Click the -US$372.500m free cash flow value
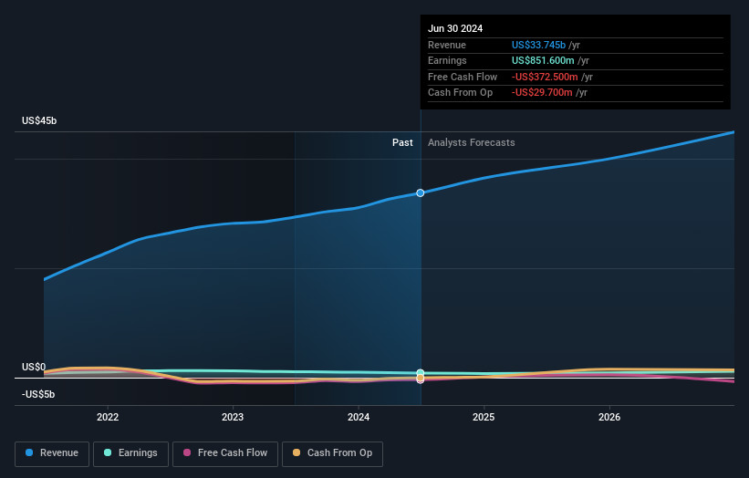Image resolution: width=749 pixels, height=478 pixels. click(x=545, y=77)
